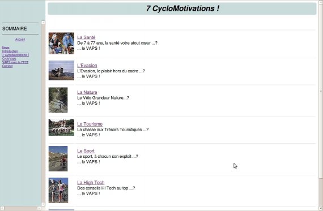Screen dimensions: 323x211
Task: Click the text 'Des conseils Hi Tech au top ...?'
Action: tap(106, 188)
